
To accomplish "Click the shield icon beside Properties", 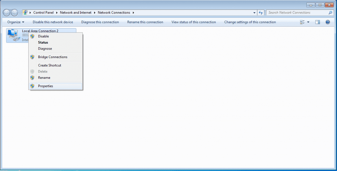I will pyautogui.click(x=32, y=86).
